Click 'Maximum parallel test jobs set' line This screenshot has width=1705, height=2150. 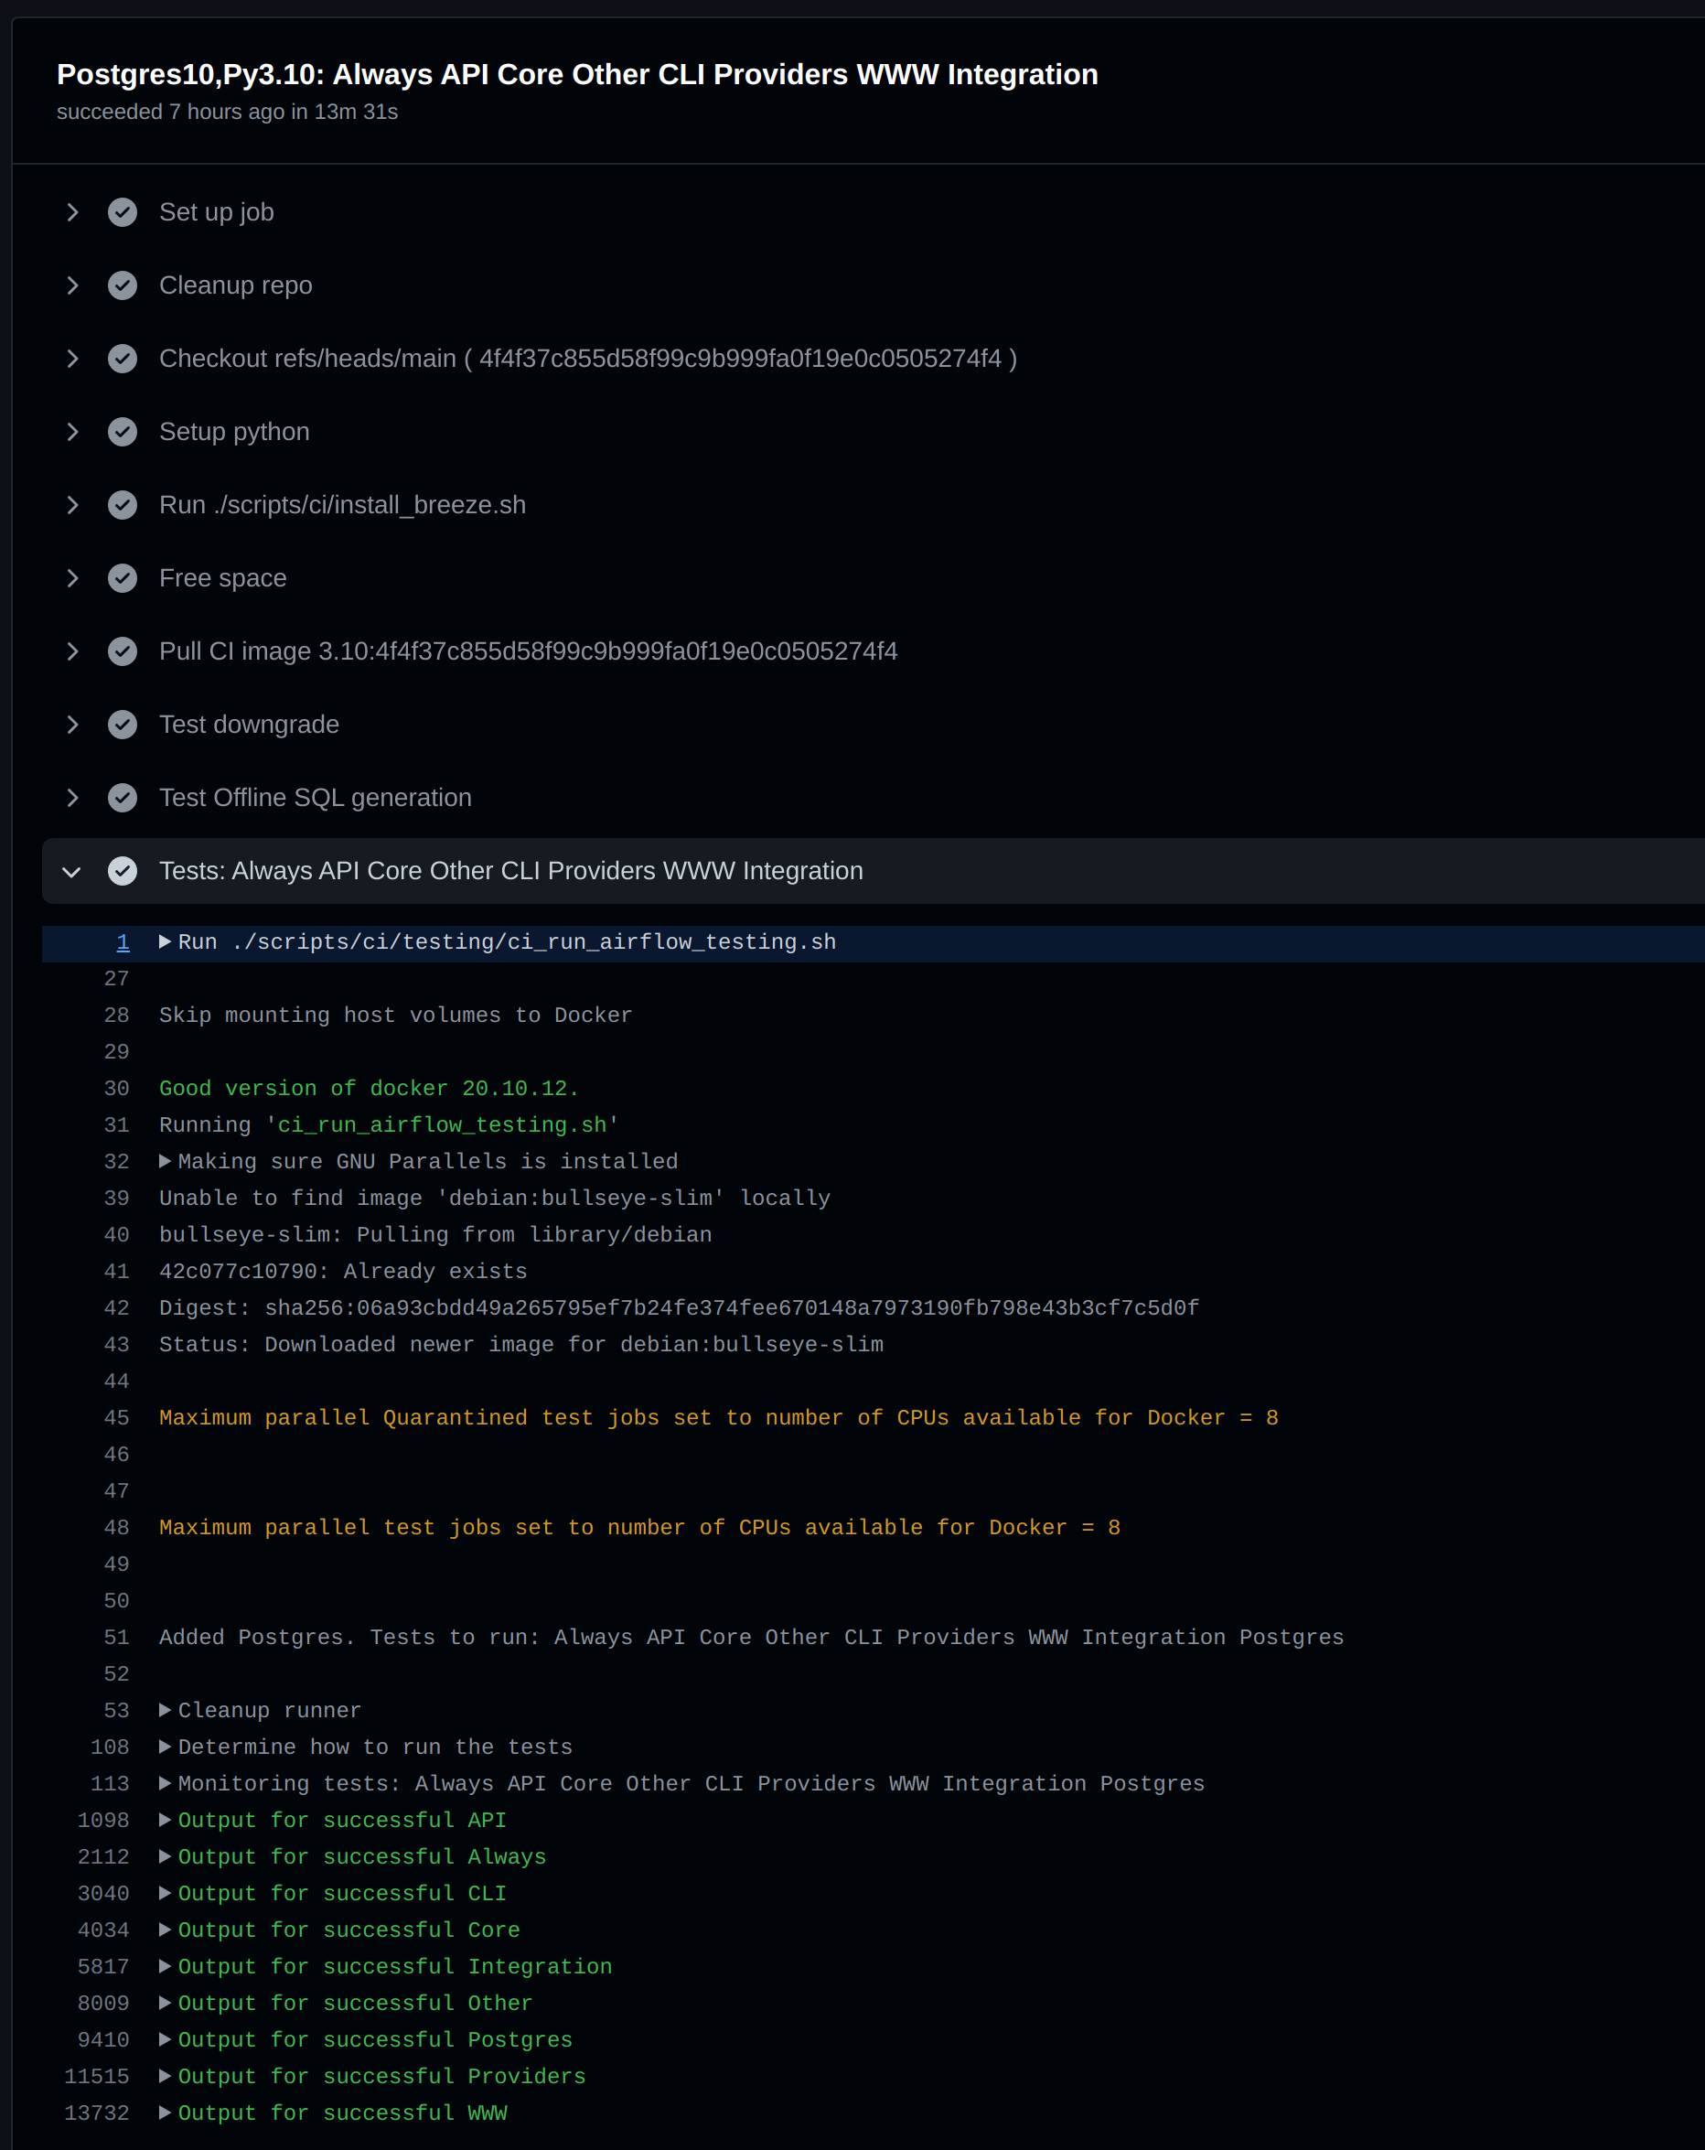(640, 1528)
